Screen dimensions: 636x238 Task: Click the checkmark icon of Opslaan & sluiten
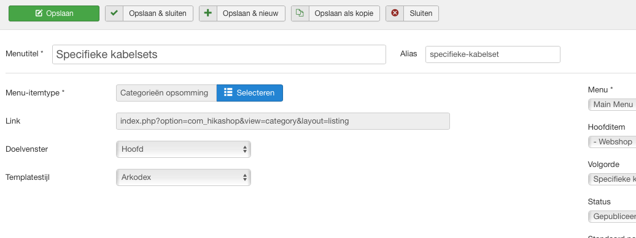pos(114,13)
